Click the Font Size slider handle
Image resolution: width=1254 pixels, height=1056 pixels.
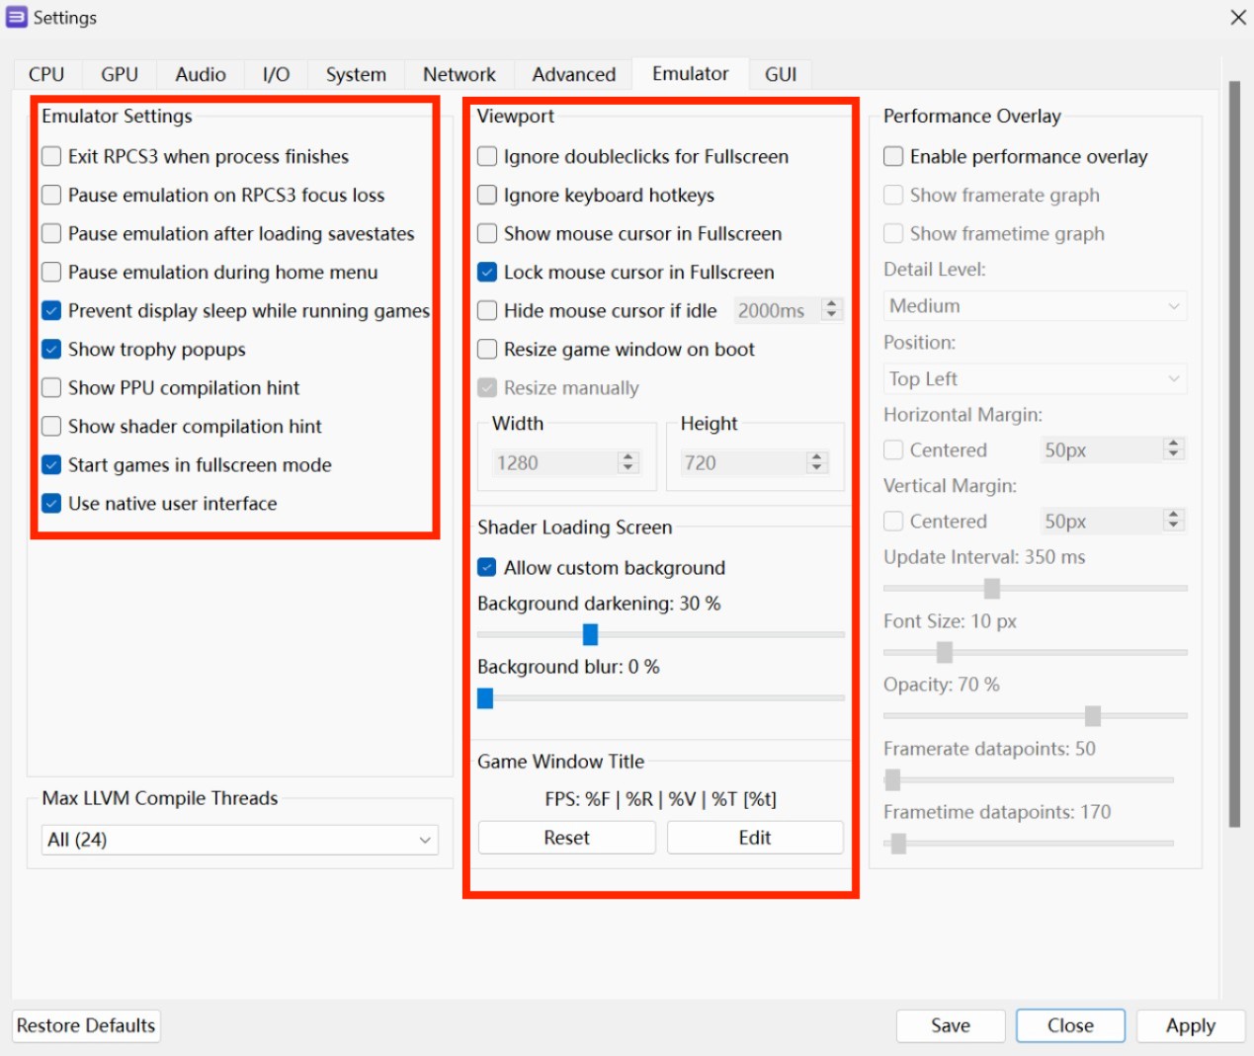click(945, 652)
